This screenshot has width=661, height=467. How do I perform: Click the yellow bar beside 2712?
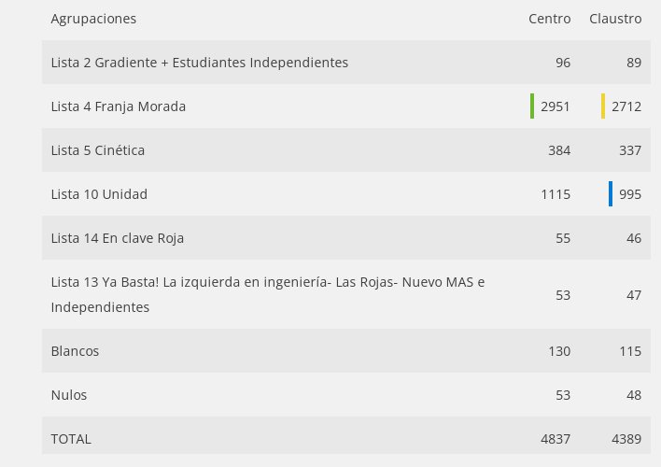603,106
